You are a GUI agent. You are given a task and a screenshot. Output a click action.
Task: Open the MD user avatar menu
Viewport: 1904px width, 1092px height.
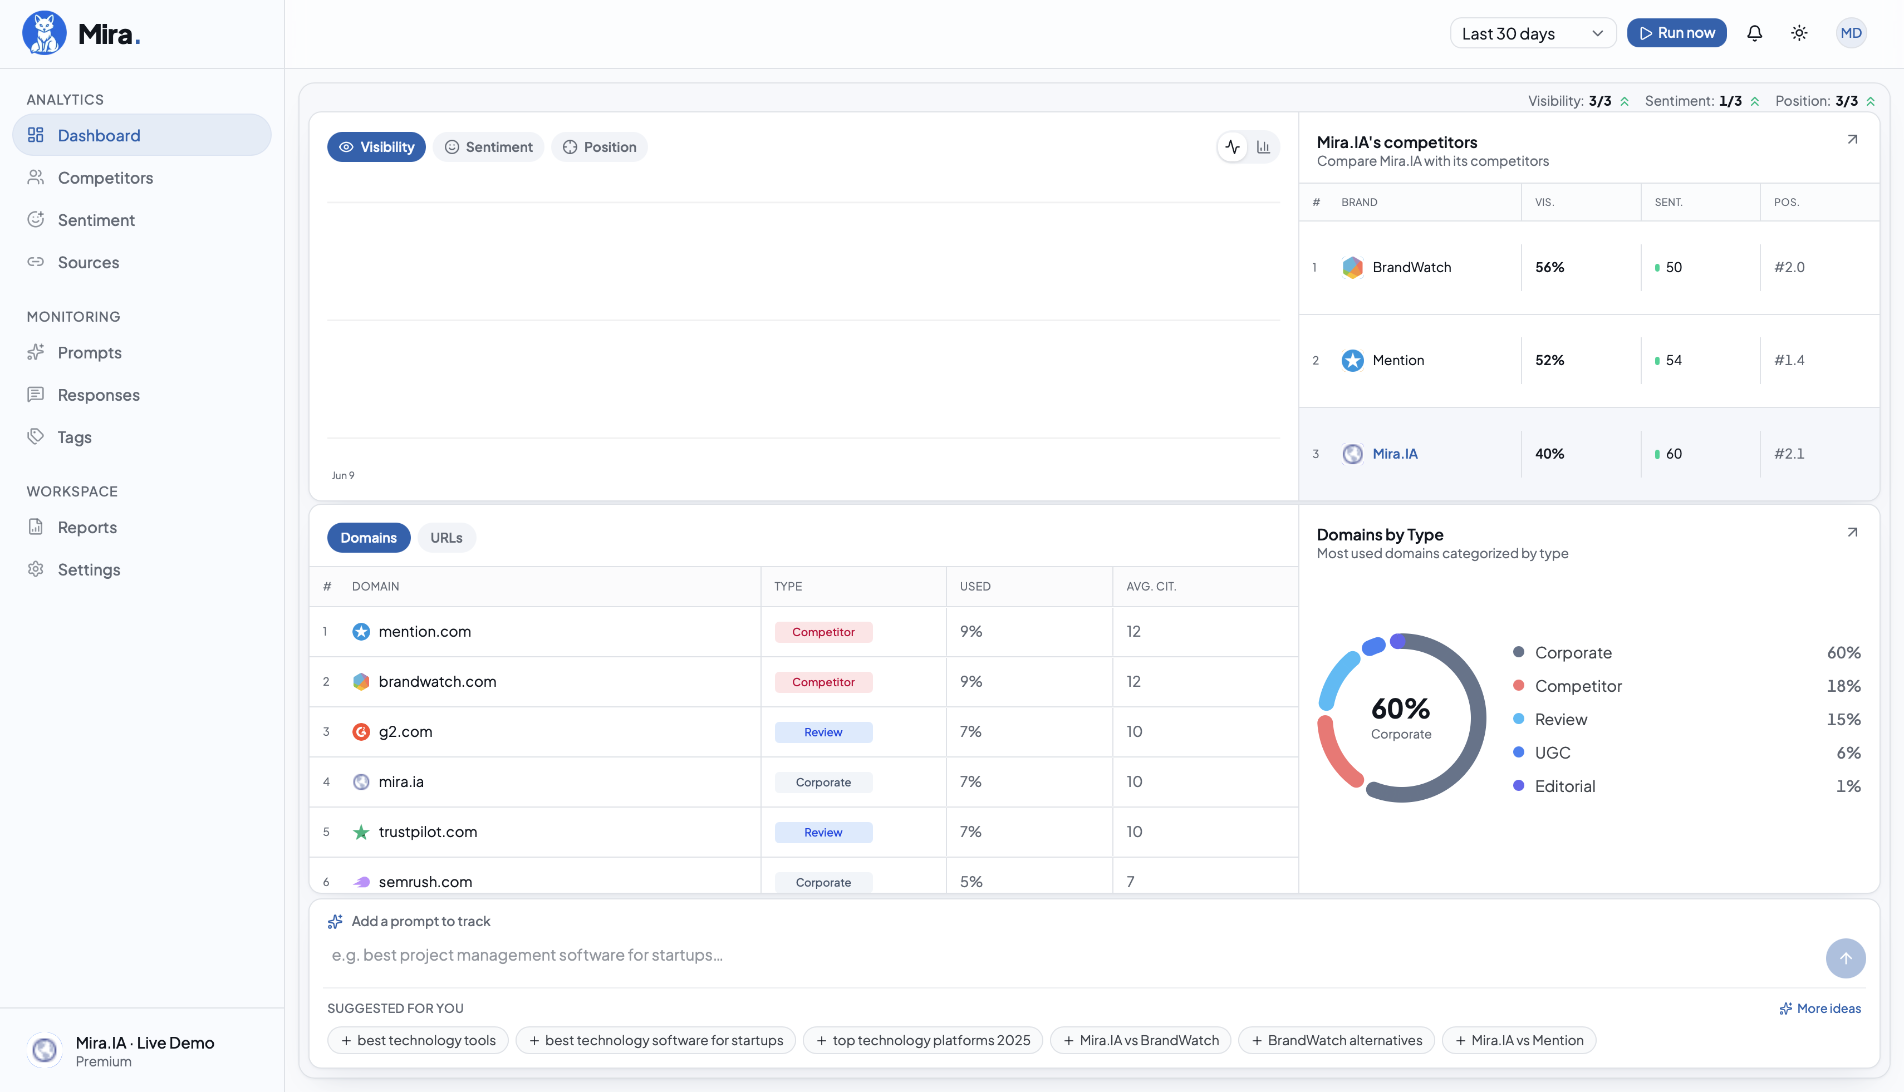point(1851,33)
